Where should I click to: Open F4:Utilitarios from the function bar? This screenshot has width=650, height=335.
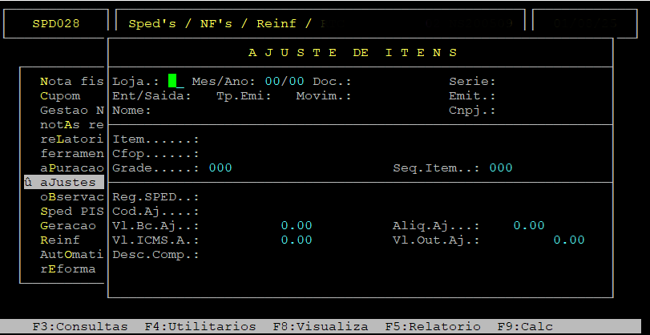tap(200, 327)
